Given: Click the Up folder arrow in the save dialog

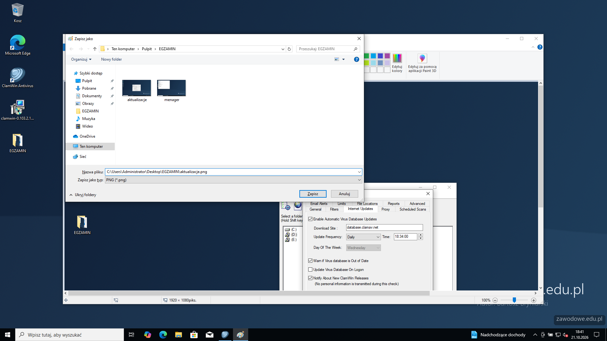Looking at the screenshot, I should (95, 49).
